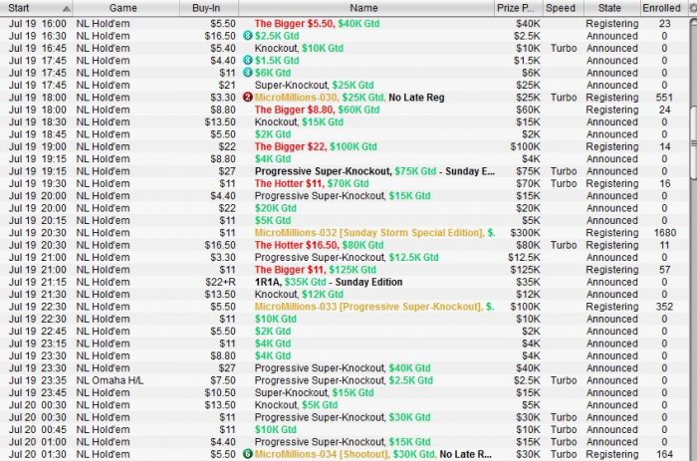Select Progressive Super-Knockout, $30K Gtd tournament
Viewport: 697px width, 461px height.
click(345, 417)
